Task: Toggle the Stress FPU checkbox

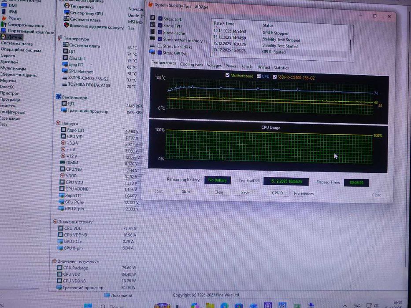Action: tap(160, 26)
